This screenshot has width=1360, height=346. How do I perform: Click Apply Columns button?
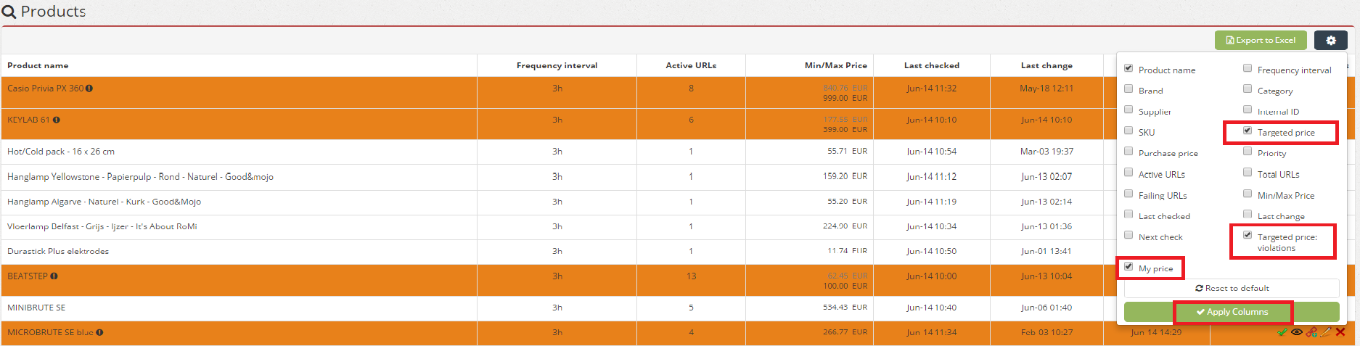coord(1232,312)
